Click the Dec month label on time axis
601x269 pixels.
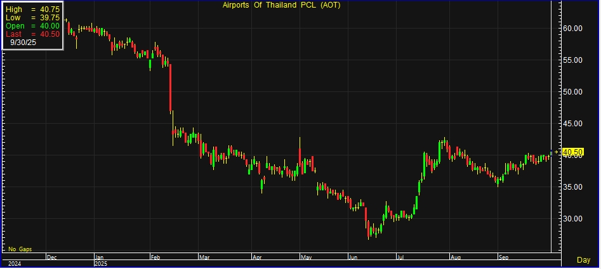pyautogui.click(x=51, y=257)
